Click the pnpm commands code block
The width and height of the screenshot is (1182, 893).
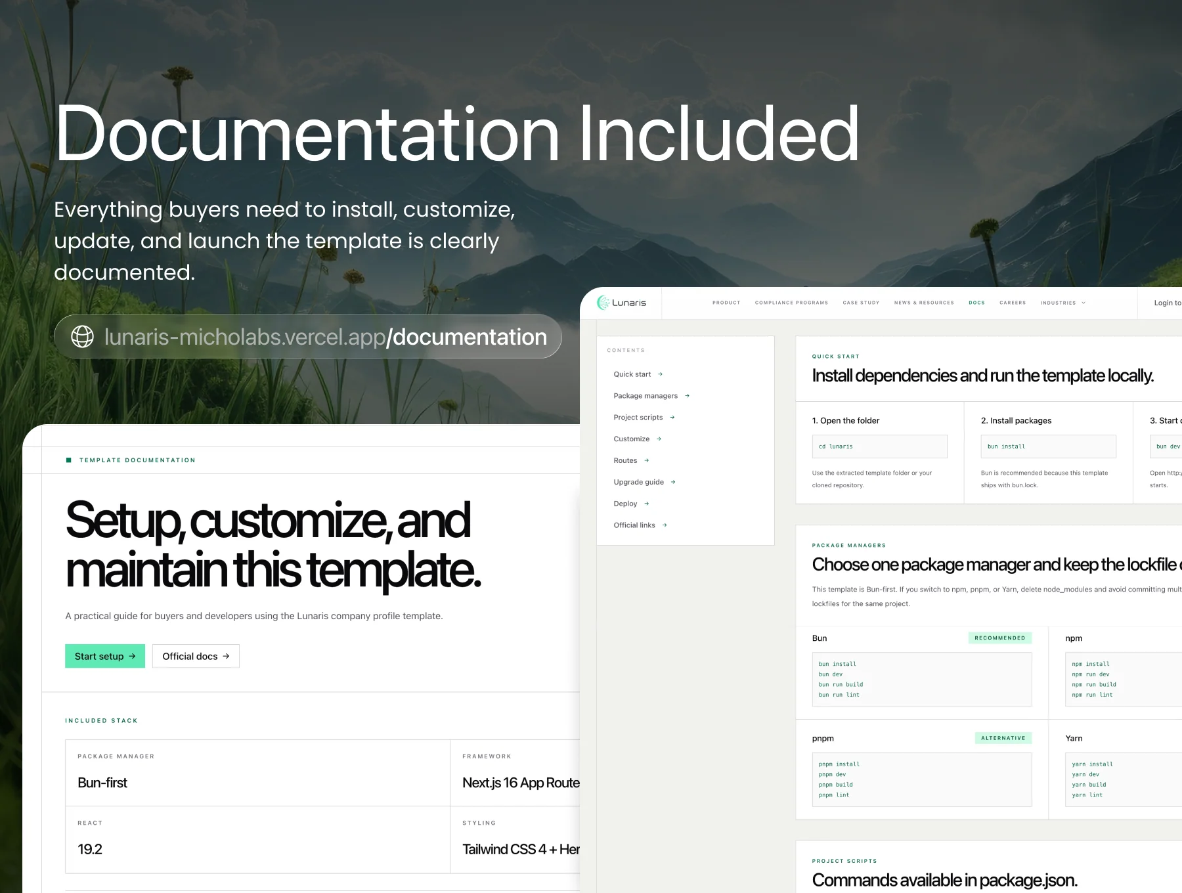922,779
